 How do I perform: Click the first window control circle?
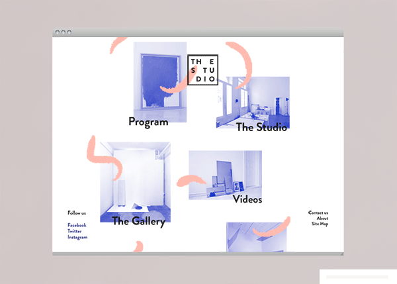58,32
